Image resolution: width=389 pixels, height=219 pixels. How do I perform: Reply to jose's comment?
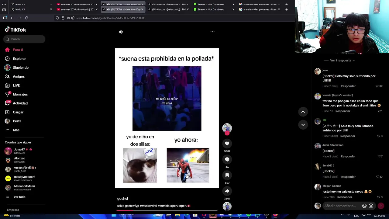click(348, 86)
